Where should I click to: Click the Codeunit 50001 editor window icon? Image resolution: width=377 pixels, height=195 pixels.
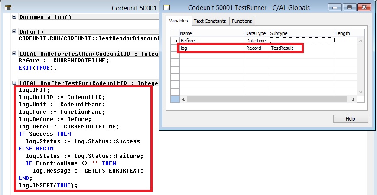pyautogui.click(x=6, y=8)
